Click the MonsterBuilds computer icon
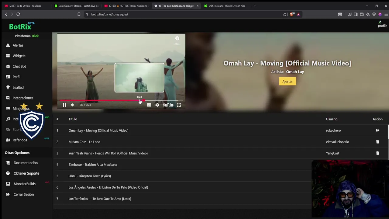 (x=8, y=184)
